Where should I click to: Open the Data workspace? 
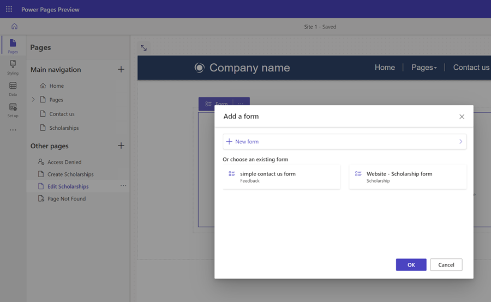pyautogui.click(x=13, y=89)
